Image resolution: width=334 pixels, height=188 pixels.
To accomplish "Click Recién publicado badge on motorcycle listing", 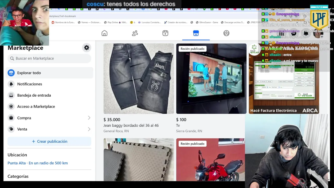I will tap(192, 144).
